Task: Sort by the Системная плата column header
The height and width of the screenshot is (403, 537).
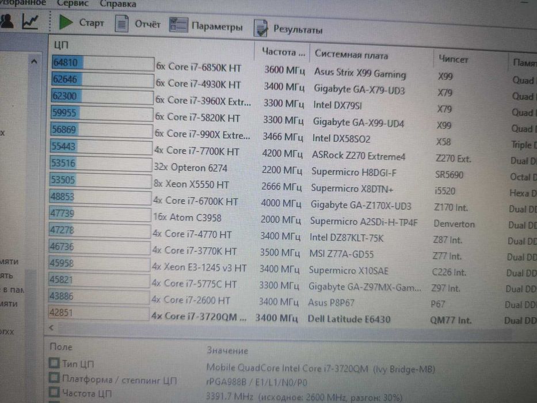Action: pos(351,55)
